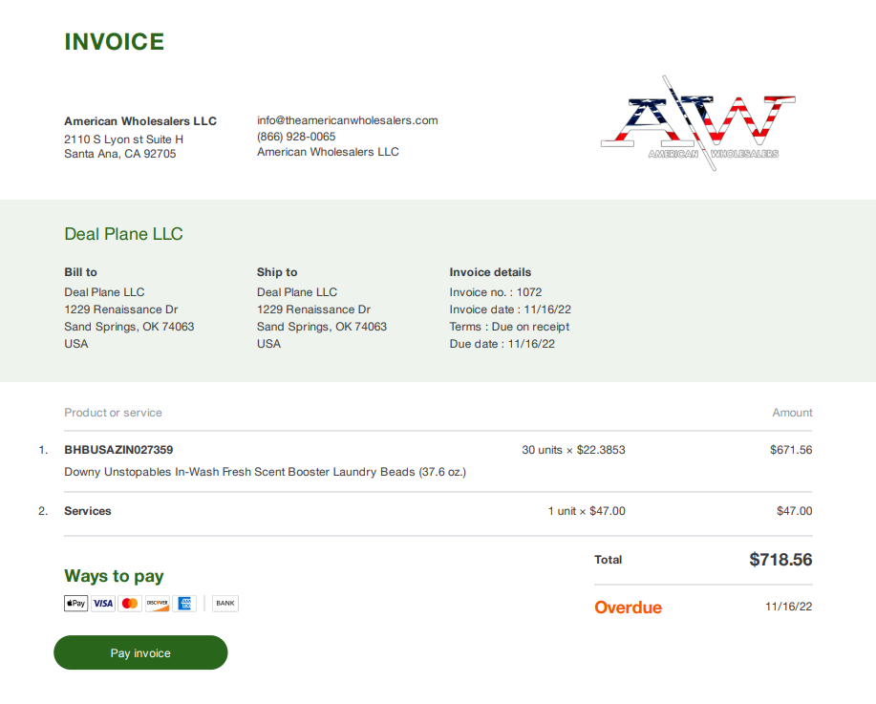Click the orange Overdue status label

[x=628, y=608]
